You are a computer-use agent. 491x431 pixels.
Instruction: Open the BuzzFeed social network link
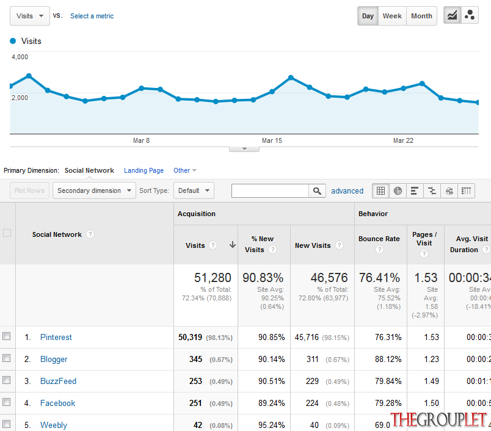58,381
